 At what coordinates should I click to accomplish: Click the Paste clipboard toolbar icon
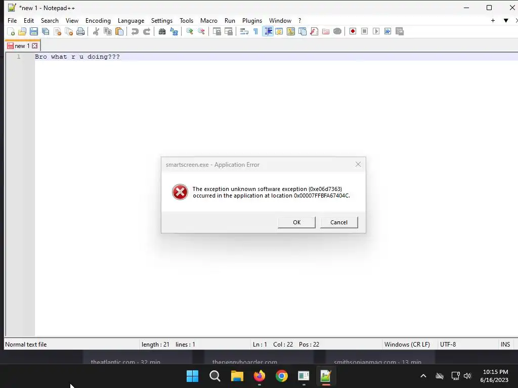click(x=119, y=31)
